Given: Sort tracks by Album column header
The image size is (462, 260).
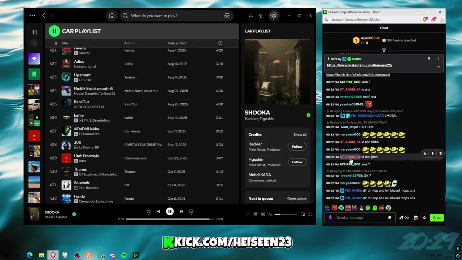Looking at the screenshot, I should pyautogui.click(x=129, y=43).
